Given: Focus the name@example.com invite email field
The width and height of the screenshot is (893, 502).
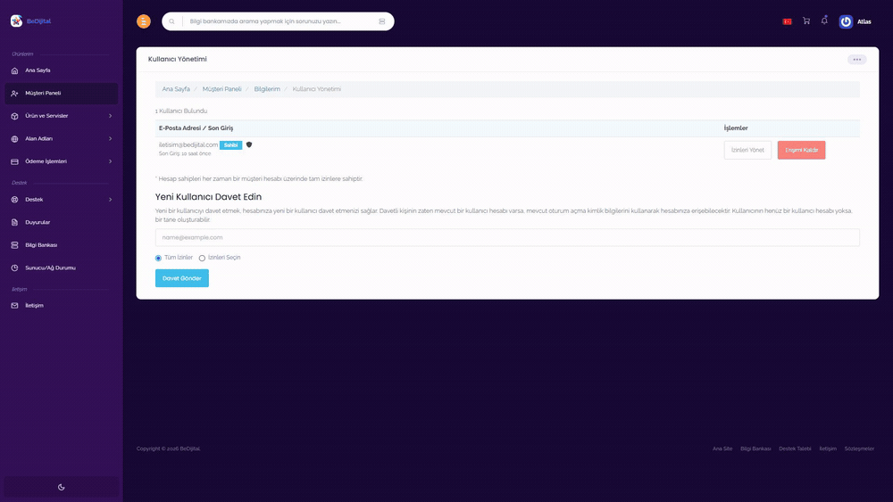Looking at the screenshot, I should coord(507,238).
